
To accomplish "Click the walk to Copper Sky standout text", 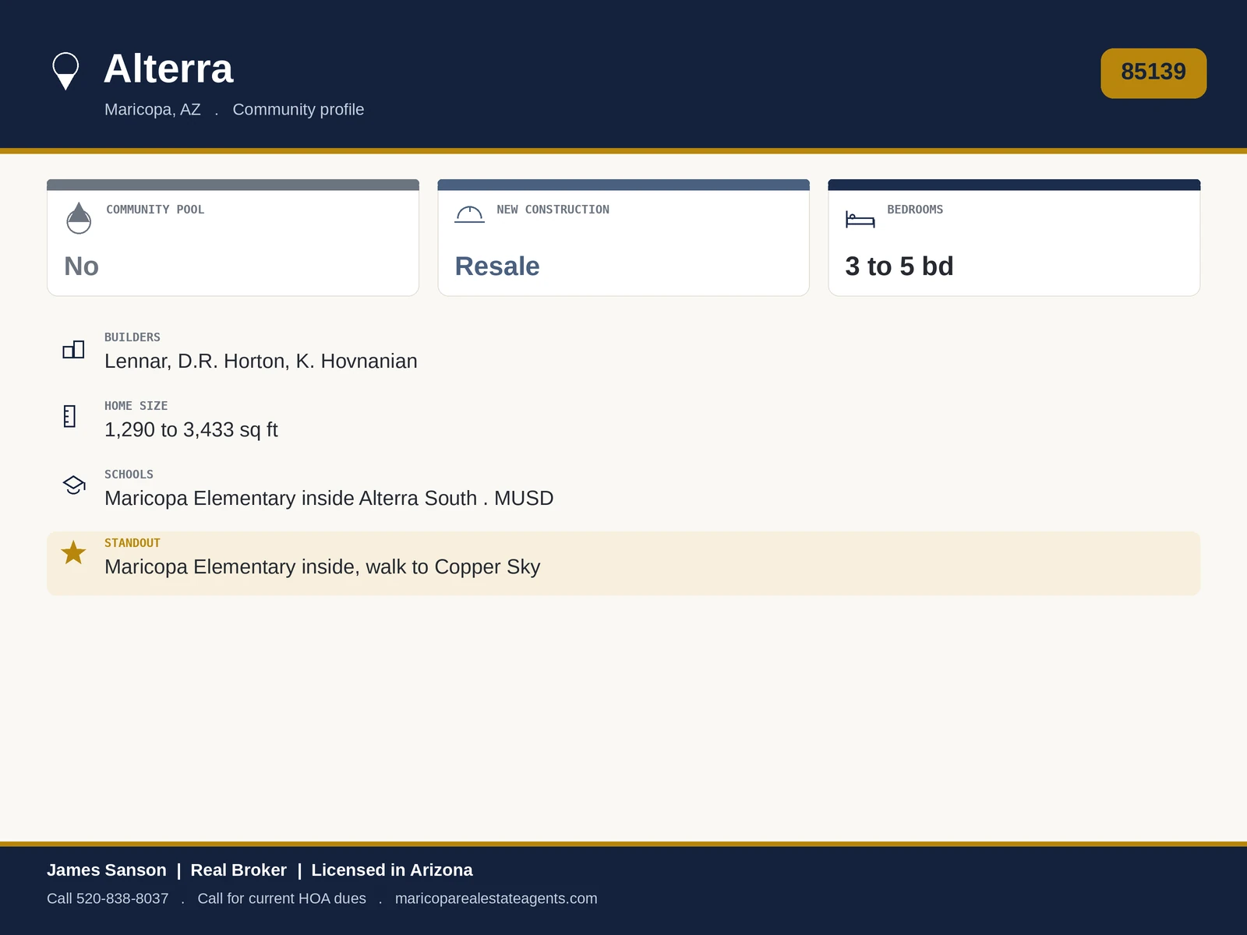I will (453, 567).
